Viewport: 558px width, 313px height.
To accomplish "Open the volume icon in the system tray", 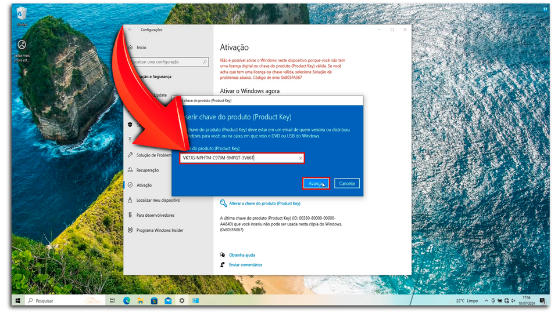I will tap(513, 301).
